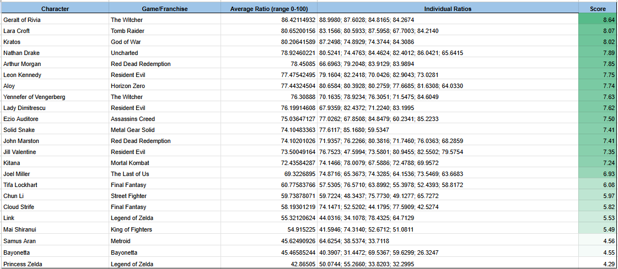Select the Individual Ratios column header
This screenshot has width=618, height=269.
pos(448,9)
